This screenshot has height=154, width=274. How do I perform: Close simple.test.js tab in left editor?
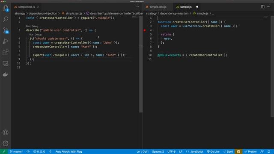click(x=38, y=7)
